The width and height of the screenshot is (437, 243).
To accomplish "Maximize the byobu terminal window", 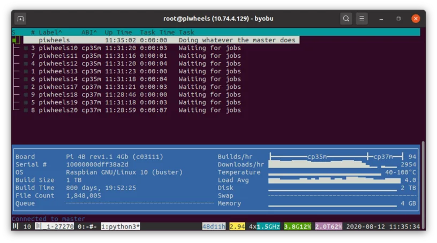I will pyautogui.click(x=398, y=19).
